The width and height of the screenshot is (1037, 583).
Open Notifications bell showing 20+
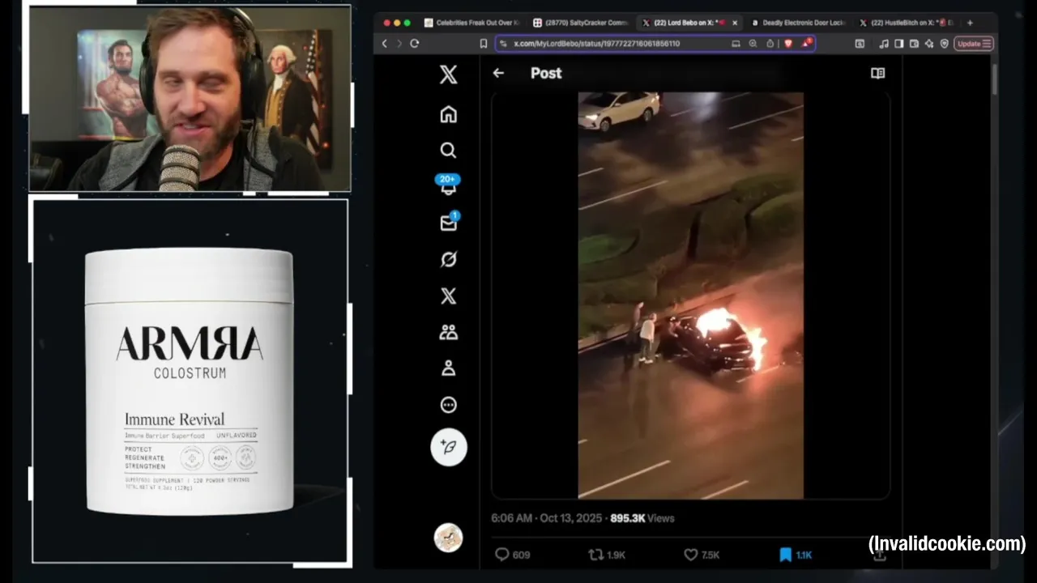point(448,185)
